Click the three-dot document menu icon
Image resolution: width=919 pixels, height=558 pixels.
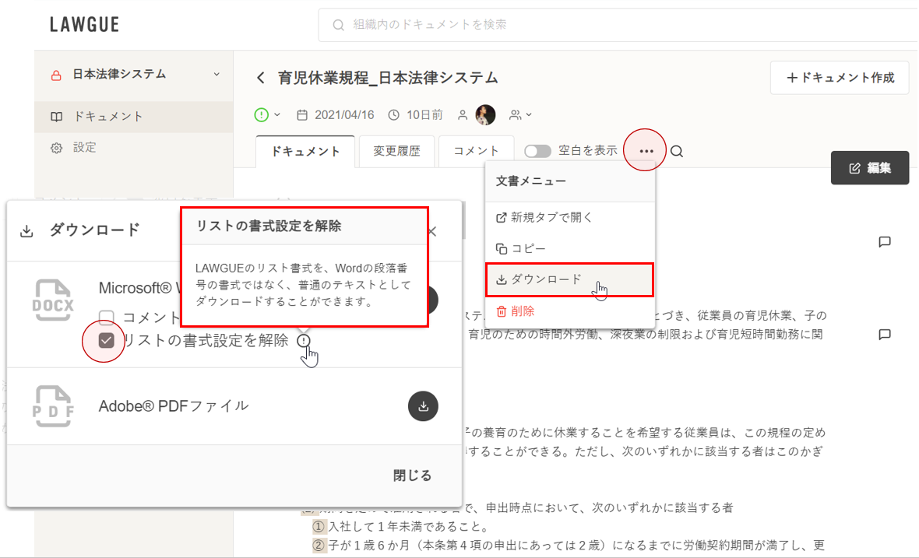(646, 151)
